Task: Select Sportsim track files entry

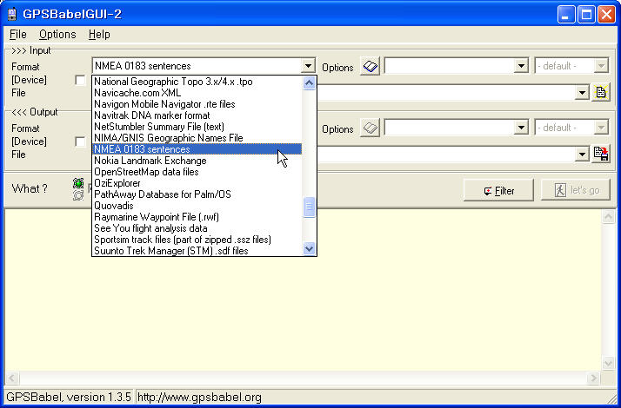Action: tap(197, 240)
